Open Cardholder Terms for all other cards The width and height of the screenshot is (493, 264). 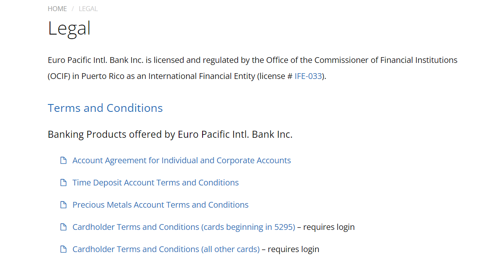[x=166, y=249]
